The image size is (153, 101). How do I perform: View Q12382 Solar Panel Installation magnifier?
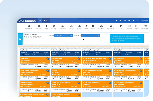(x=79, y=95)
